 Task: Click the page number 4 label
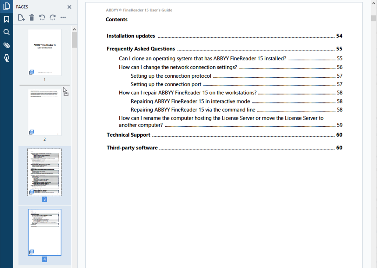[45, 259]
